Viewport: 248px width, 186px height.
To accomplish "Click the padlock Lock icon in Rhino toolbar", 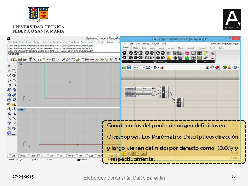I will 116,60.
